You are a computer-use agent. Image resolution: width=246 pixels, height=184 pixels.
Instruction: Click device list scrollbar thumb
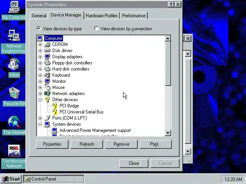click(168, 64)
